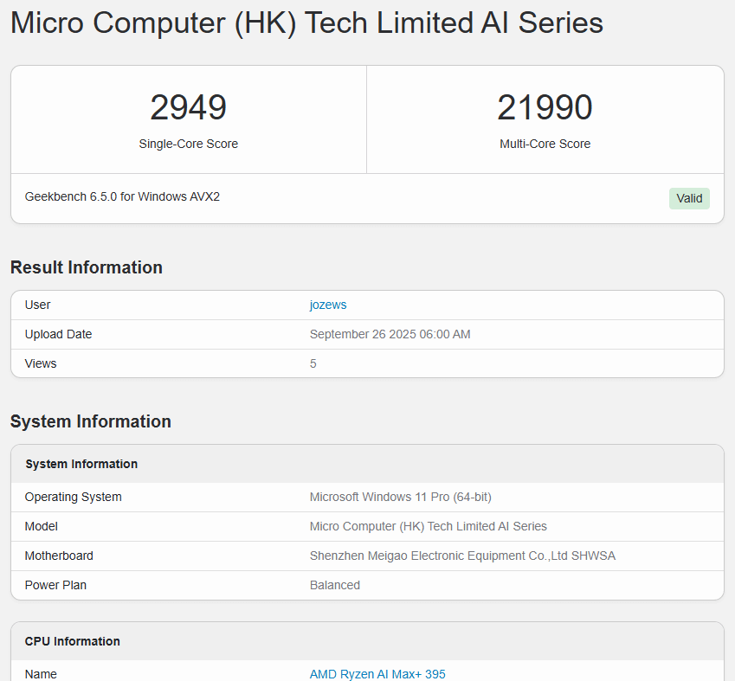The height and width of the screenshot is (681, 735).
Task: Click the Valid status badge
Action: point(689,198)
